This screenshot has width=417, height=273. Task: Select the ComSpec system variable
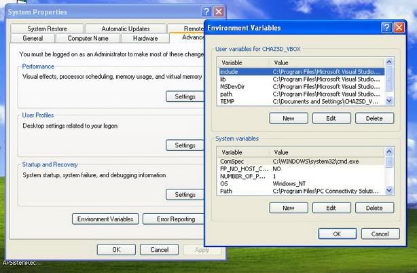tap(232, 161)
